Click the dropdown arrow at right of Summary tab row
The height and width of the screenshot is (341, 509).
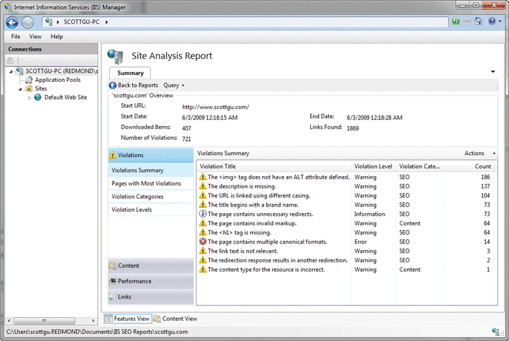493,71
